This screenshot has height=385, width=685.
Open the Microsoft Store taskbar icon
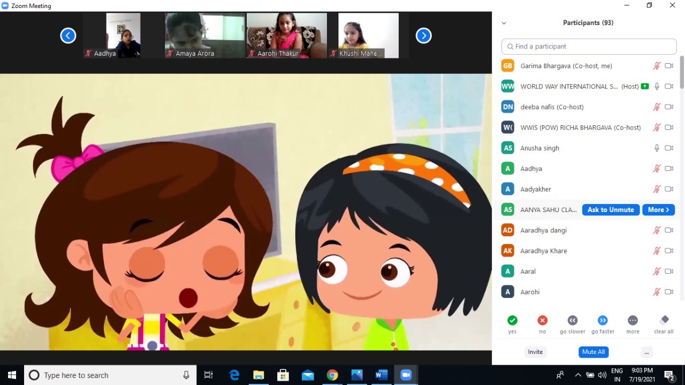tap(283, 375)
